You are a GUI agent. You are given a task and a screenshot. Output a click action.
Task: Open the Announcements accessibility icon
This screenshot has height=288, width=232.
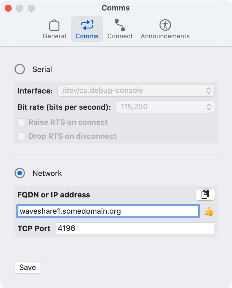click(x=165, y=25)
